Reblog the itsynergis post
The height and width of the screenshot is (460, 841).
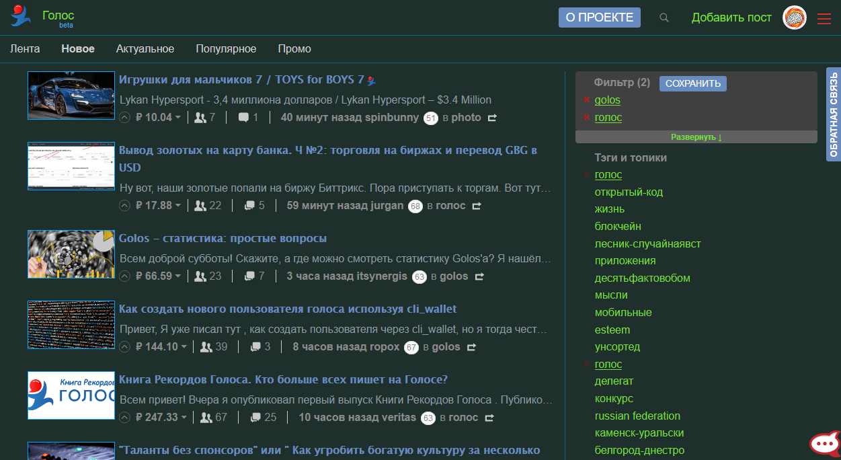click(x=479, y=276)
